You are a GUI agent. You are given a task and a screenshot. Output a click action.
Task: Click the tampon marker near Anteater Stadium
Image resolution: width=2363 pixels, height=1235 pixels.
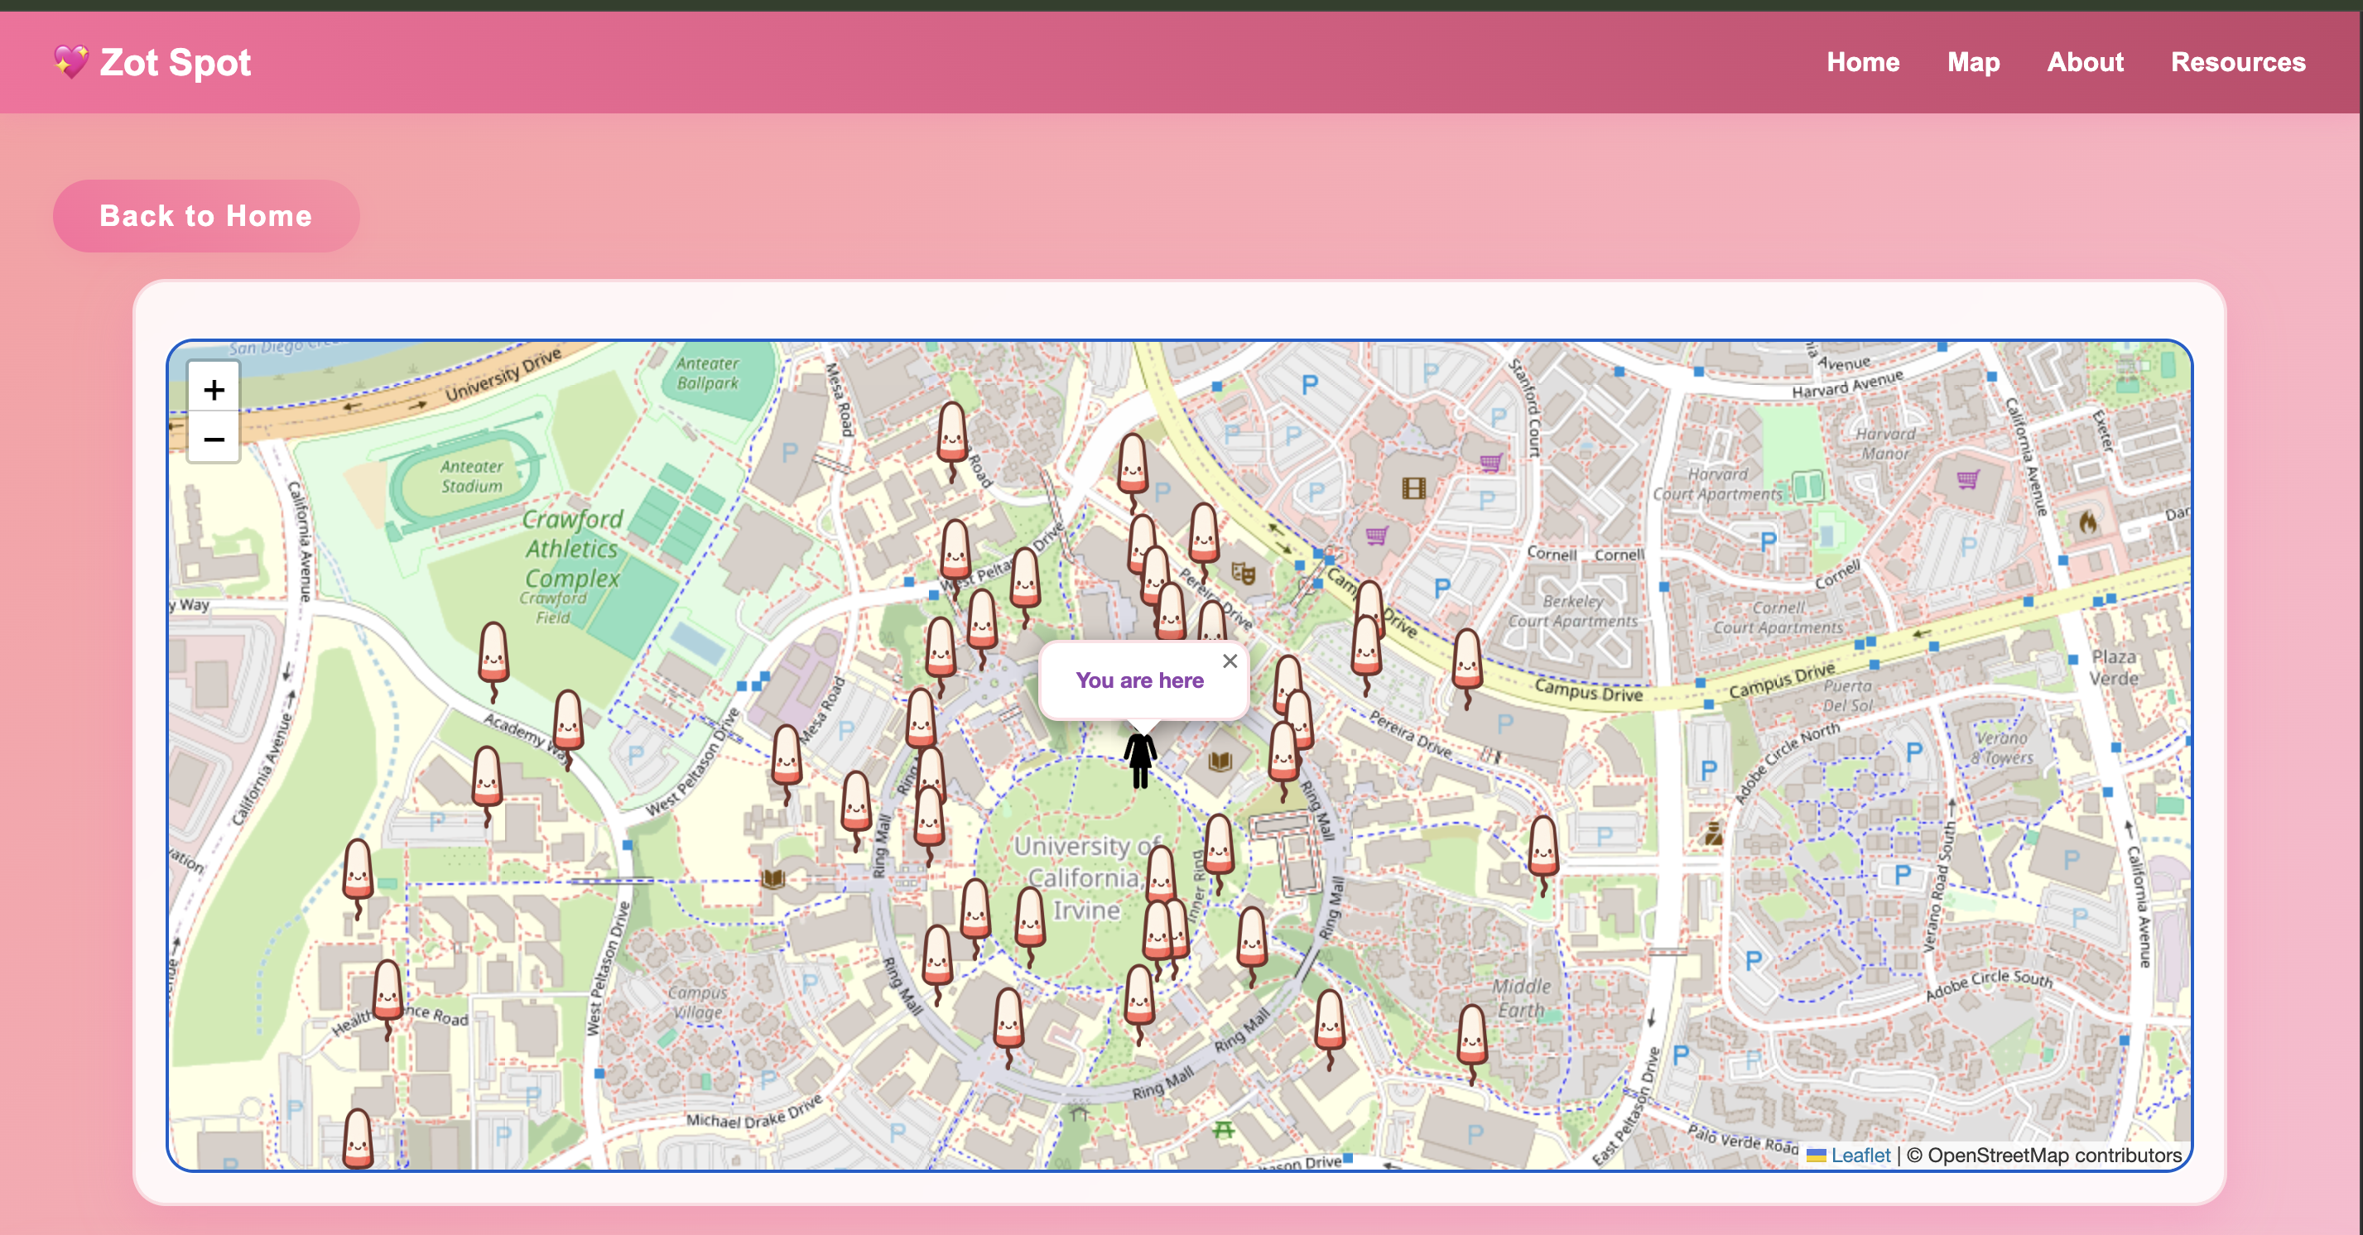tap(493, 654)
